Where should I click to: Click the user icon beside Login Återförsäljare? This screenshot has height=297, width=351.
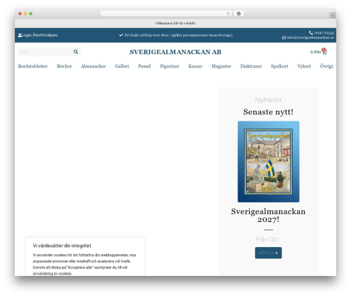click(20, 35)
